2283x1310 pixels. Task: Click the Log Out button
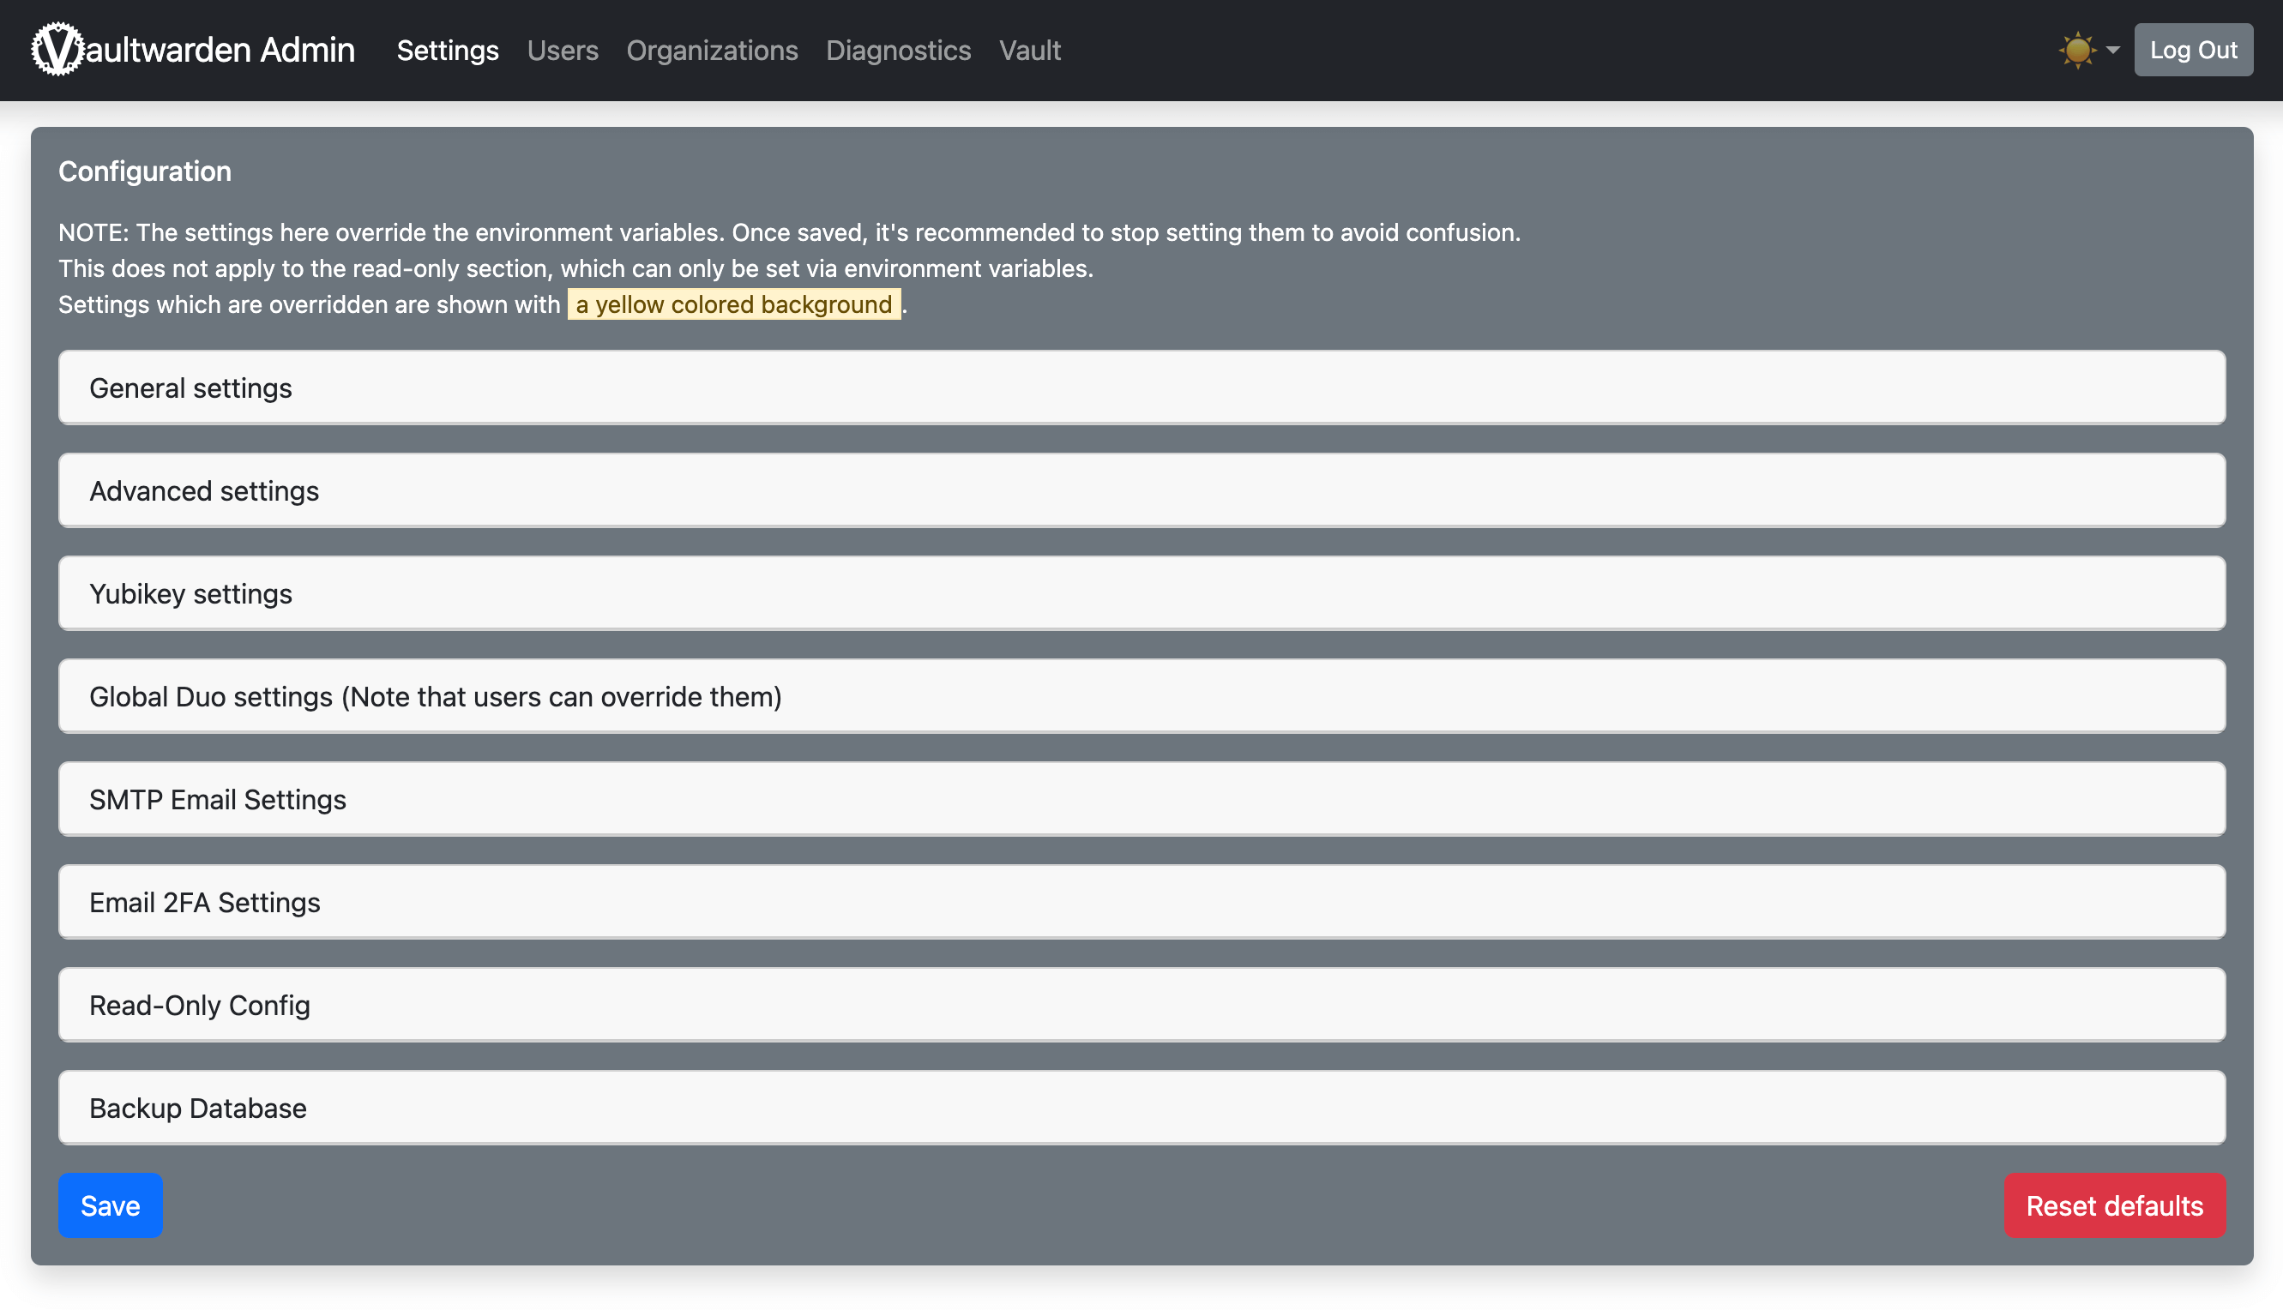2193,50
